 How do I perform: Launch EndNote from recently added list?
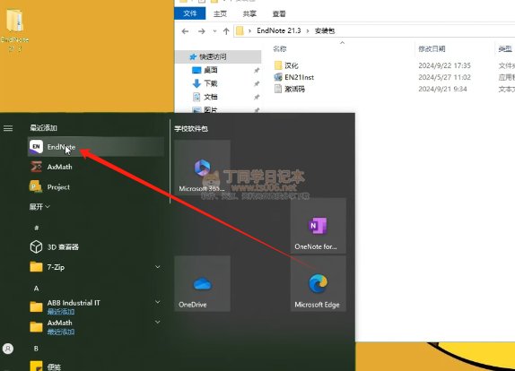coord(96,147)
